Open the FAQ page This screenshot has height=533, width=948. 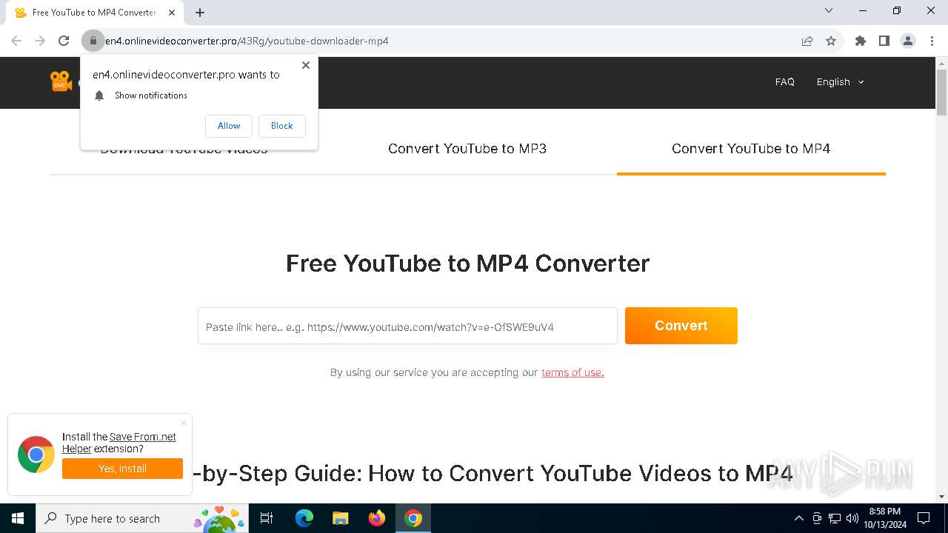coord(785,82)
